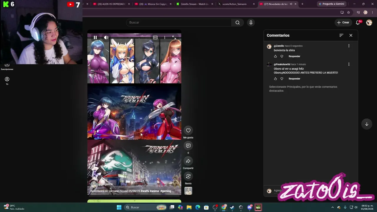Open options menu for @Zato0is comment
Image resolution: width=377 pixels, height=212 pixels.
pyautogui.click(x=349, y=46)
